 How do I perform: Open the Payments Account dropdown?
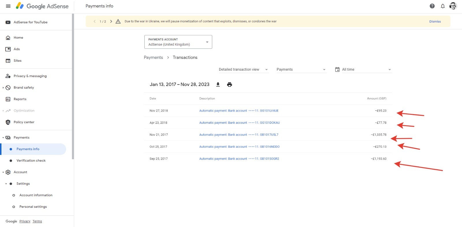coord(178,42)
